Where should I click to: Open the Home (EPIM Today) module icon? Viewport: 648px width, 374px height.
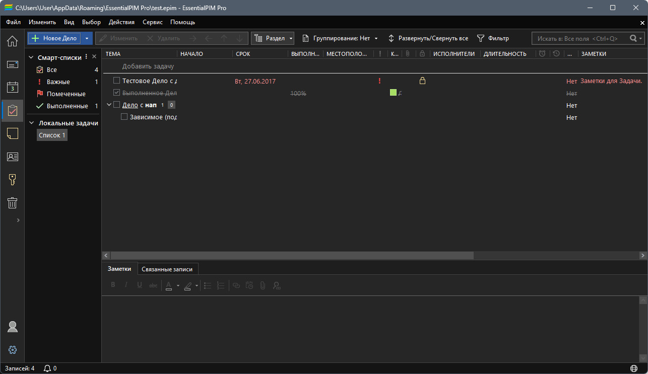[x=12, y=41]
